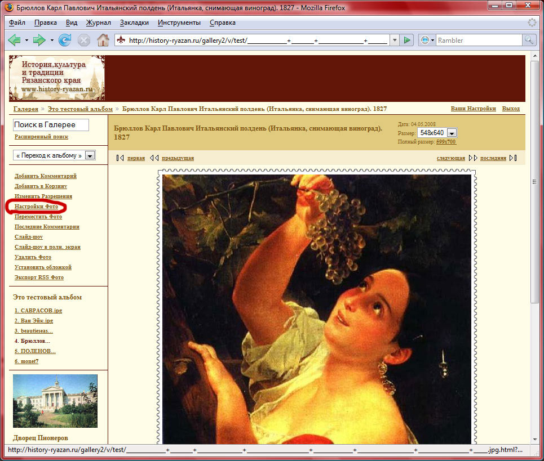The image size is (544, 461).
Task: Click 'Добавить в Корзину' link
Action: (41, 186)
